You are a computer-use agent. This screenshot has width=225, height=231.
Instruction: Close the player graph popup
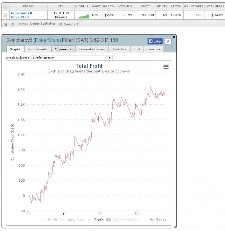pyautogui.click(x=174, y=37)
